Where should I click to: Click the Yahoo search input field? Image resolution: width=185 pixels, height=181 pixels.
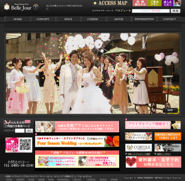coord(151,11)
